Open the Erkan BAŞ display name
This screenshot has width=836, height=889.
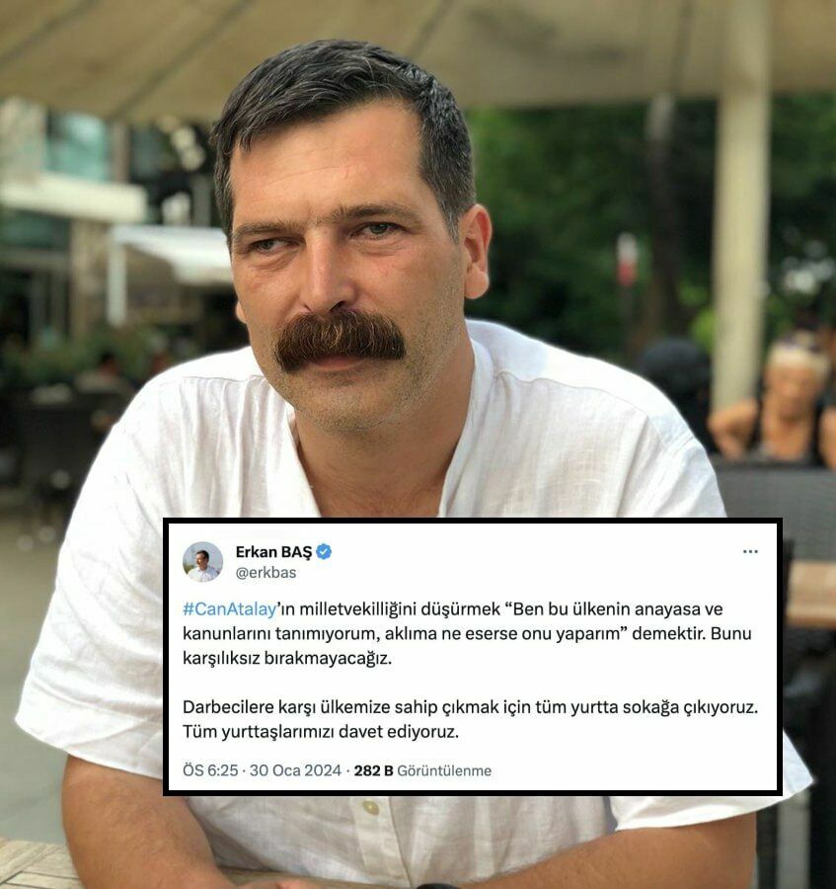(x=273, y=551)
